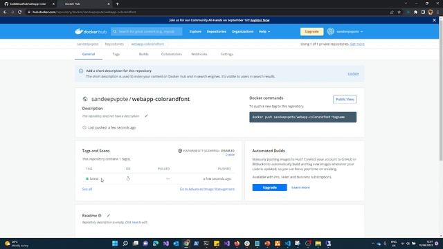Click the blue Upgrade button under Automated Builds
This screenshot has height=249, width=443.
click(269, 187)
